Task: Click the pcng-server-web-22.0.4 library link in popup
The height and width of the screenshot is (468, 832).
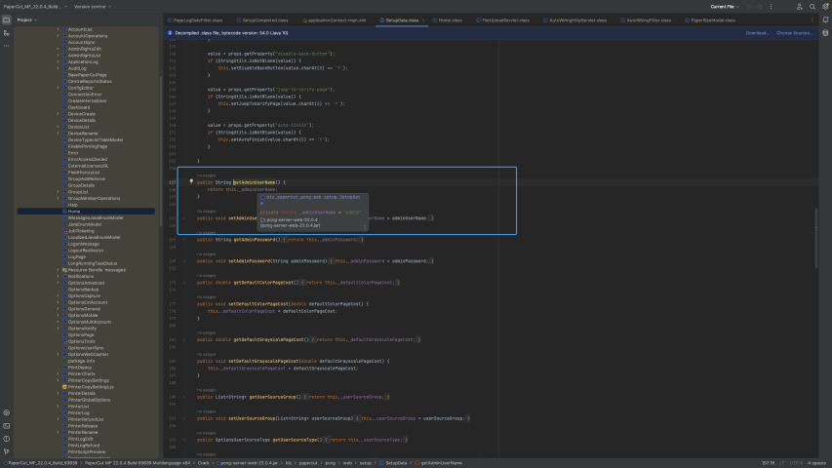Action: [x=292, y=219]
